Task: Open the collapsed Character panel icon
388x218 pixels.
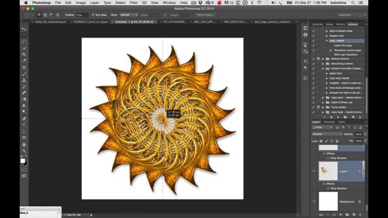Action: (x=305, y=61)
